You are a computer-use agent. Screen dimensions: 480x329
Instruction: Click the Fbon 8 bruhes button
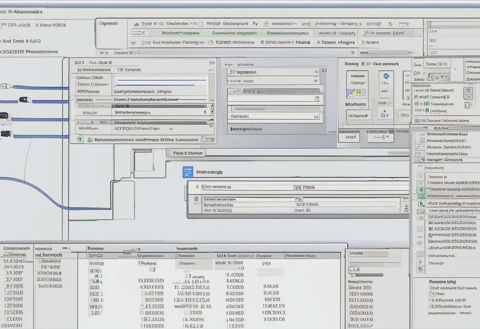pos(188,153)
